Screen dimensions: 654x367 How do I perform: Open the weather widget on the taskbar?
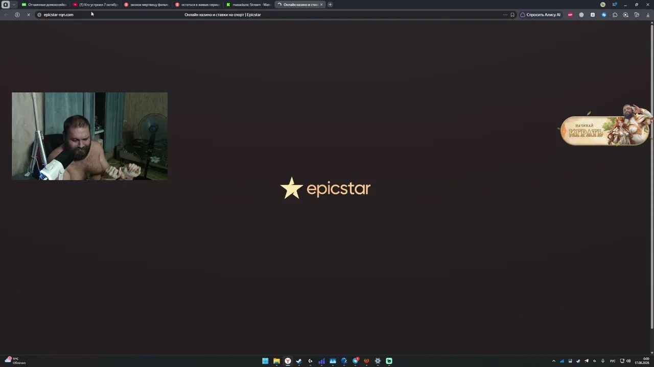pyautogui.click(x=15, y=361)
